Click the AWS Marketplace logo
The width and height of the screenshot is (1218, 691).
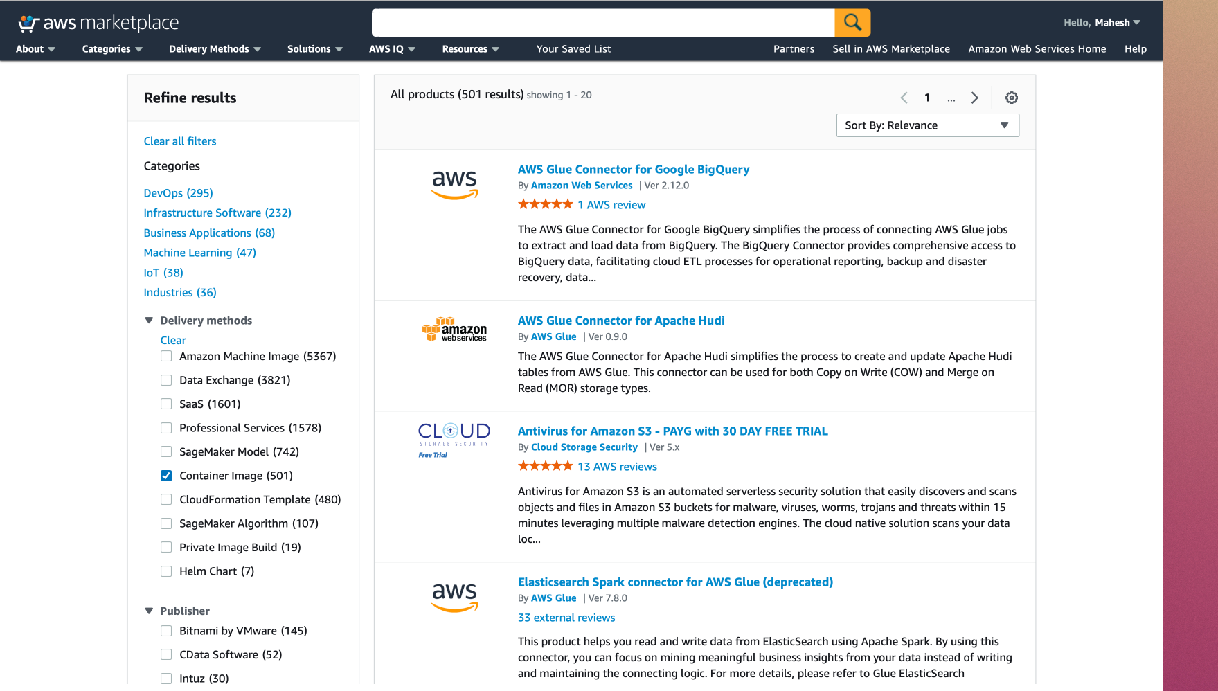point(98,23)
